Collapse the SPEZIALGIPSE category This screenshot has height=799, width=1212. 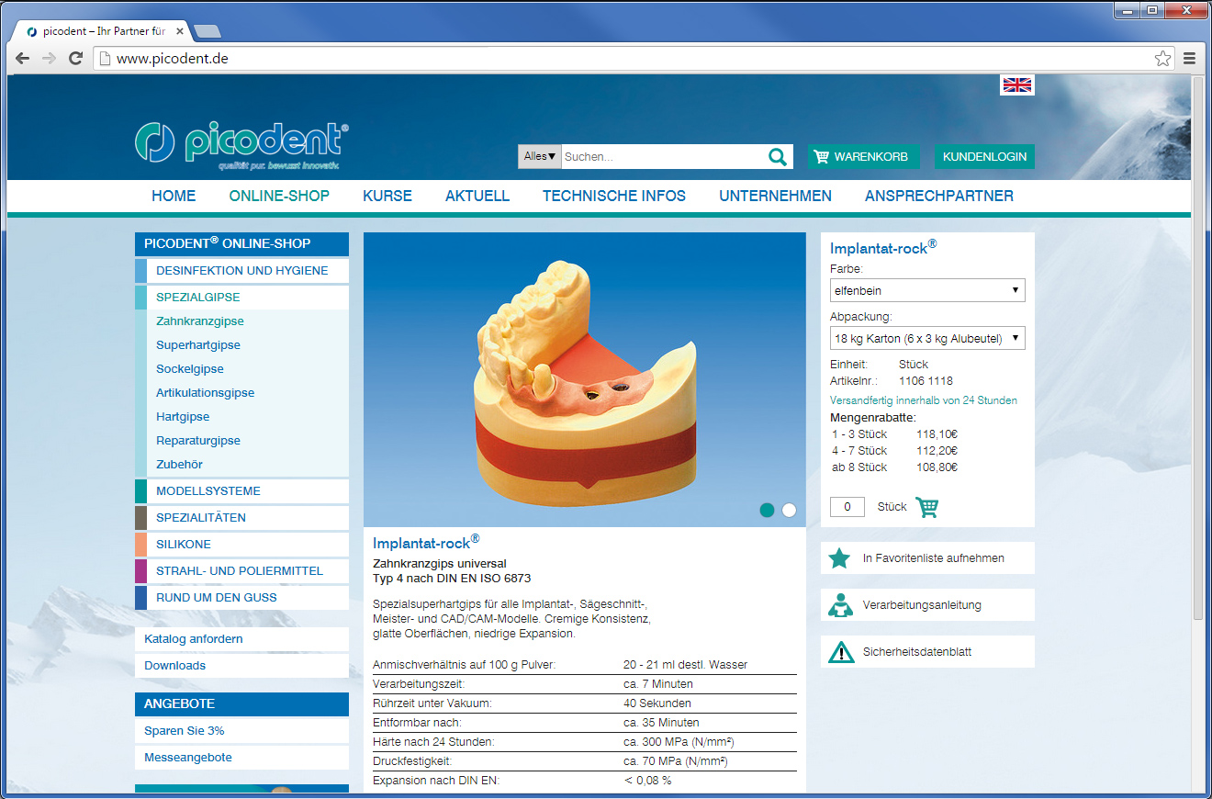tap(241, 298)
